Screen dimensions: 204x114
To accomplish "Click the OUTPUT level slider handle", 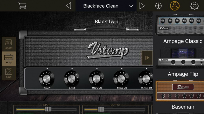I will (101, 109).
